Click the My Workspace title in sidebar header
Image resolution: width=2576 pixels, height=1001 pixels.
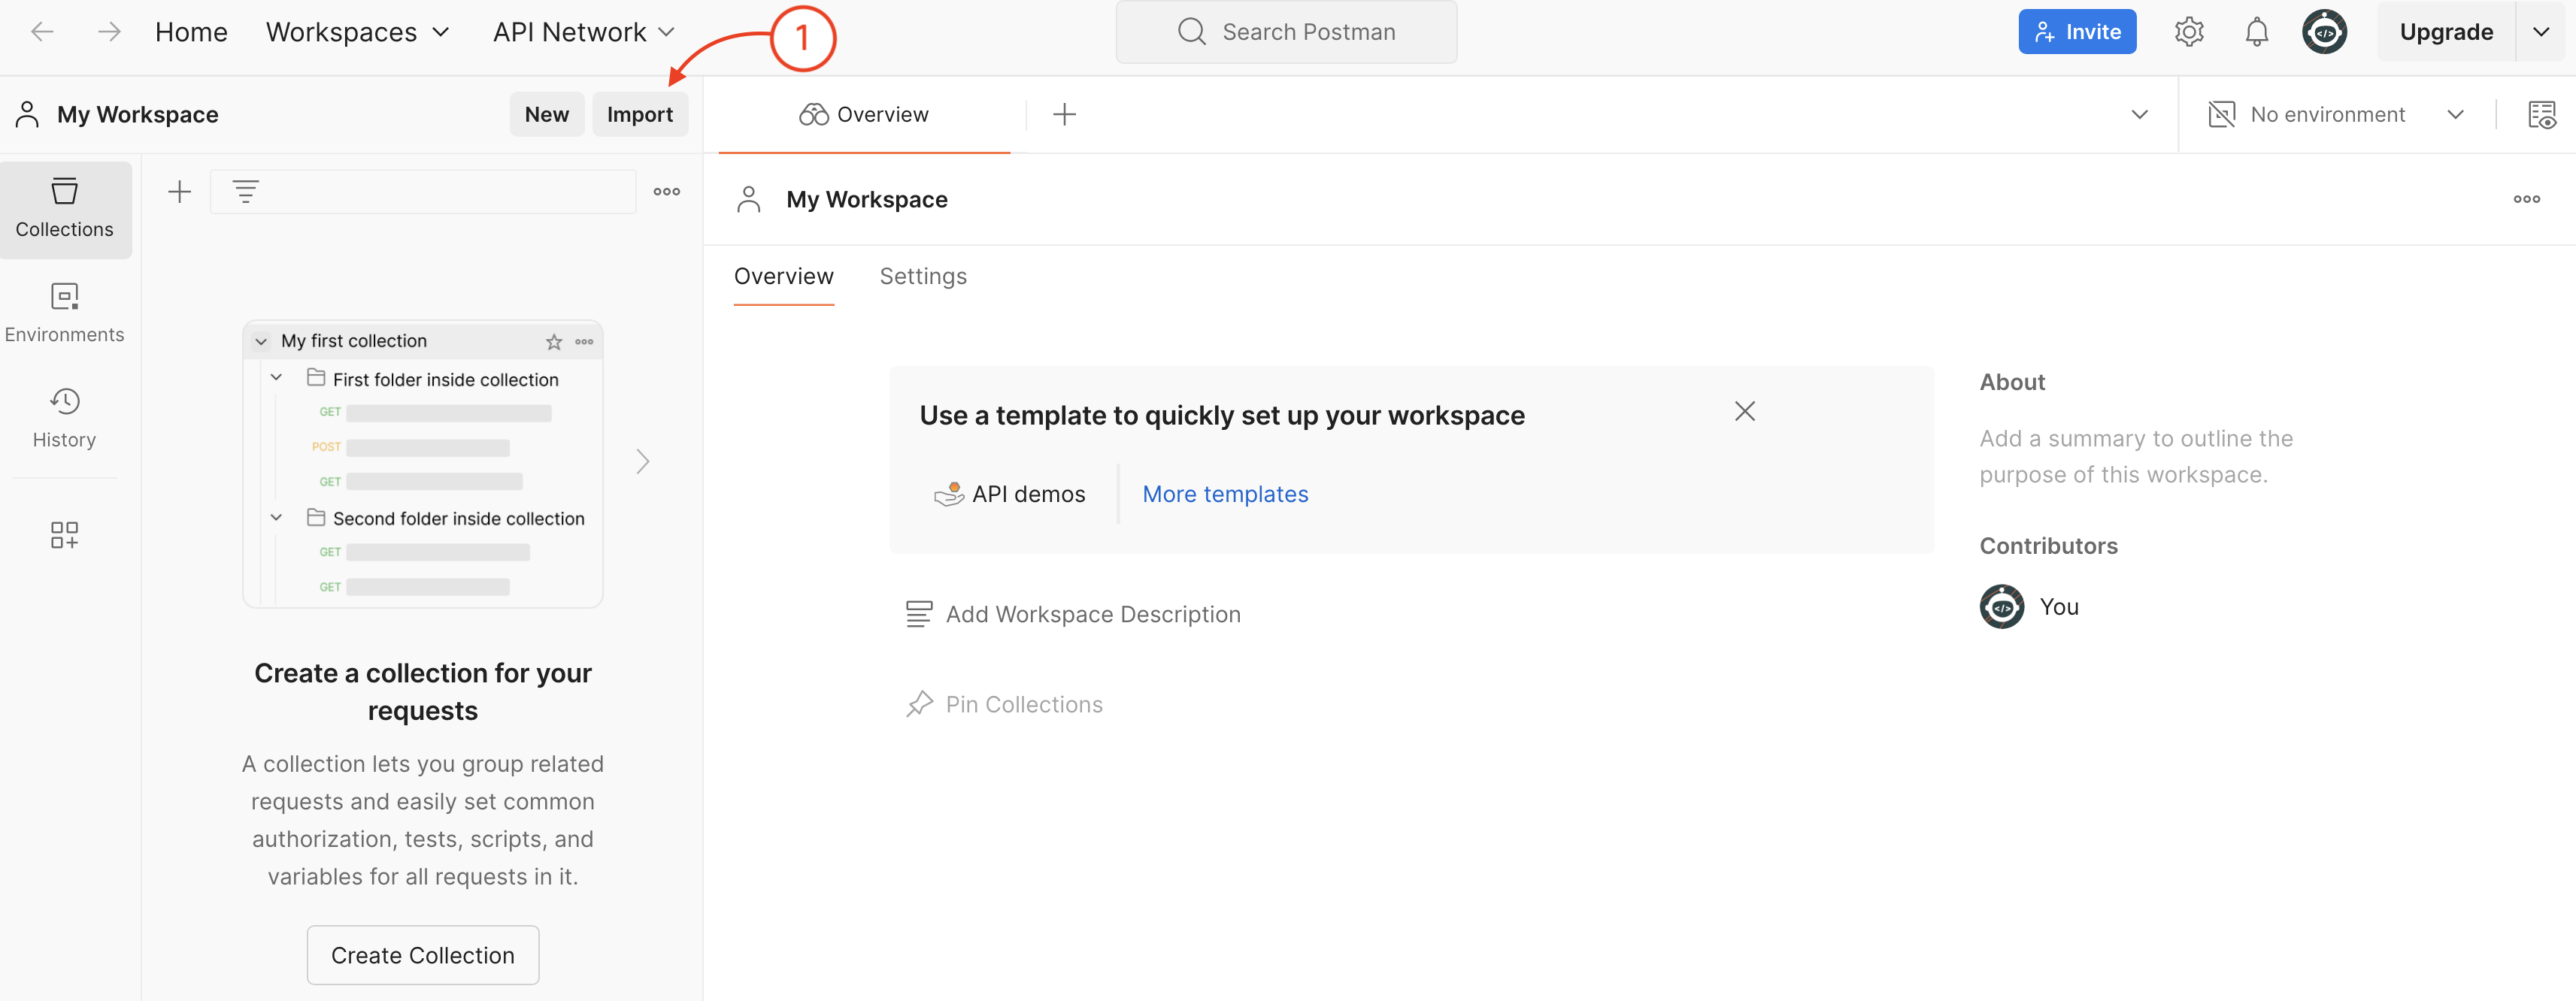click(138, 115)
